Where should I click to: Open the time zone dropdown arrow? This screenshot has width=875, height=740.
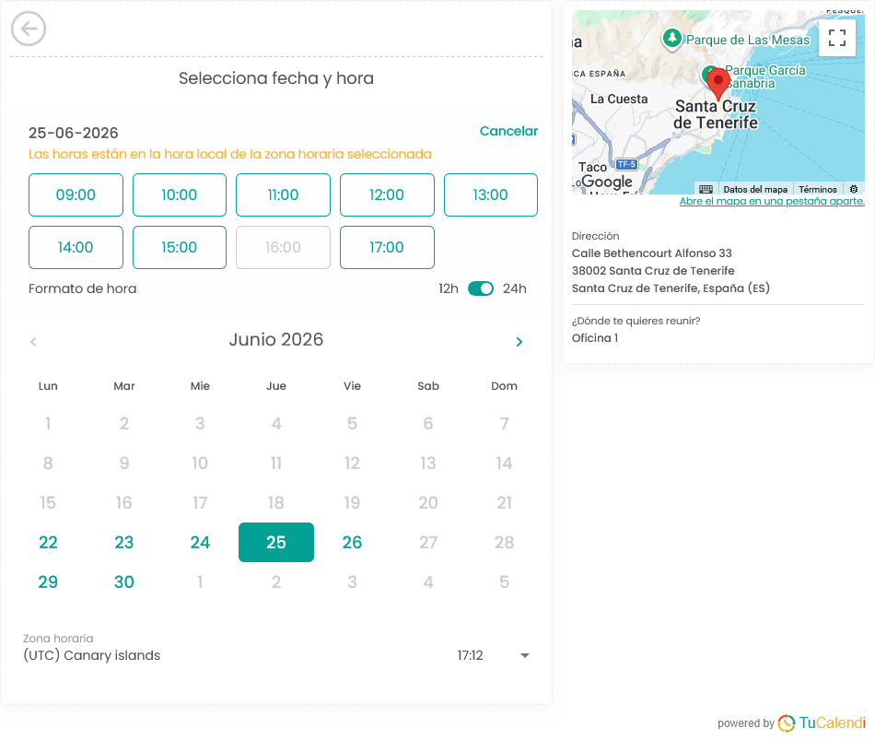(x=525, y=655)
